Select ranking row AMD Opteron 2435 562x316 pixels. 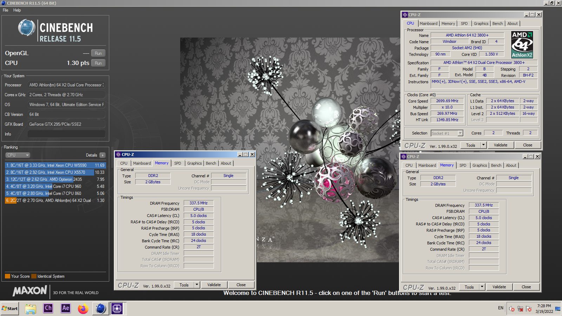pos(55,179)
